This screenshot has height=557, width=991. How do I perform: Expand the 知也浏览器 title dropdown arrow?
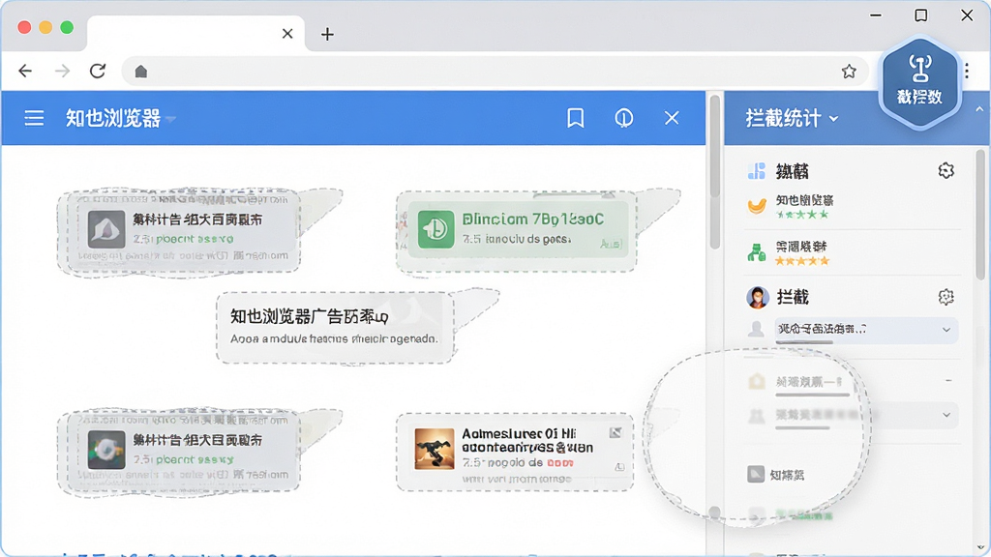[170, 119]
